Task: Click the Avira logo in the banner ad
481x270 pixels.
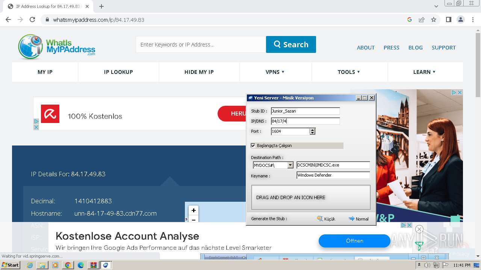Action: click(x=50, y=114)
